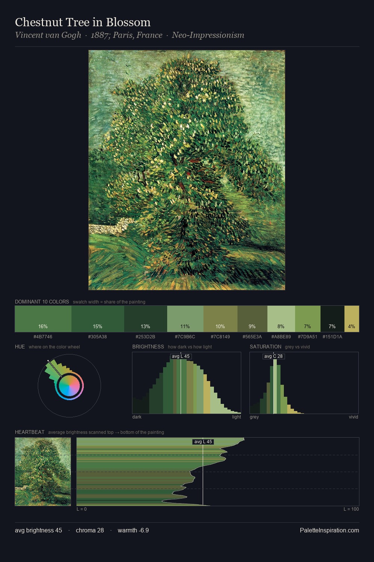The image size is (374, 562).
Task: Click the 'HUE' section heading
Action: pos(20,347)
